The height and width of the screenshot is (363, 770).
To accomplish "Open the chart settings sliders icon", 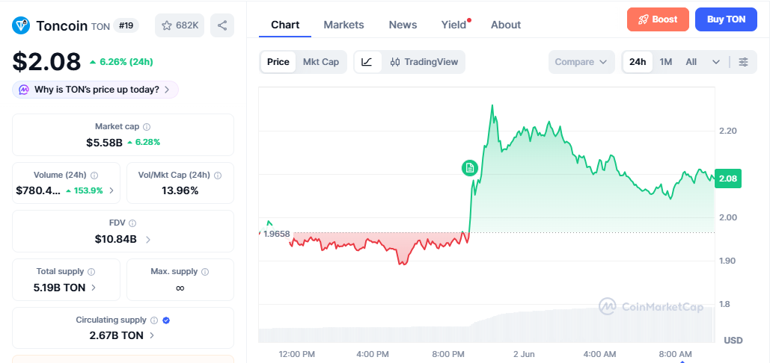I will click(x=744, y=62).
